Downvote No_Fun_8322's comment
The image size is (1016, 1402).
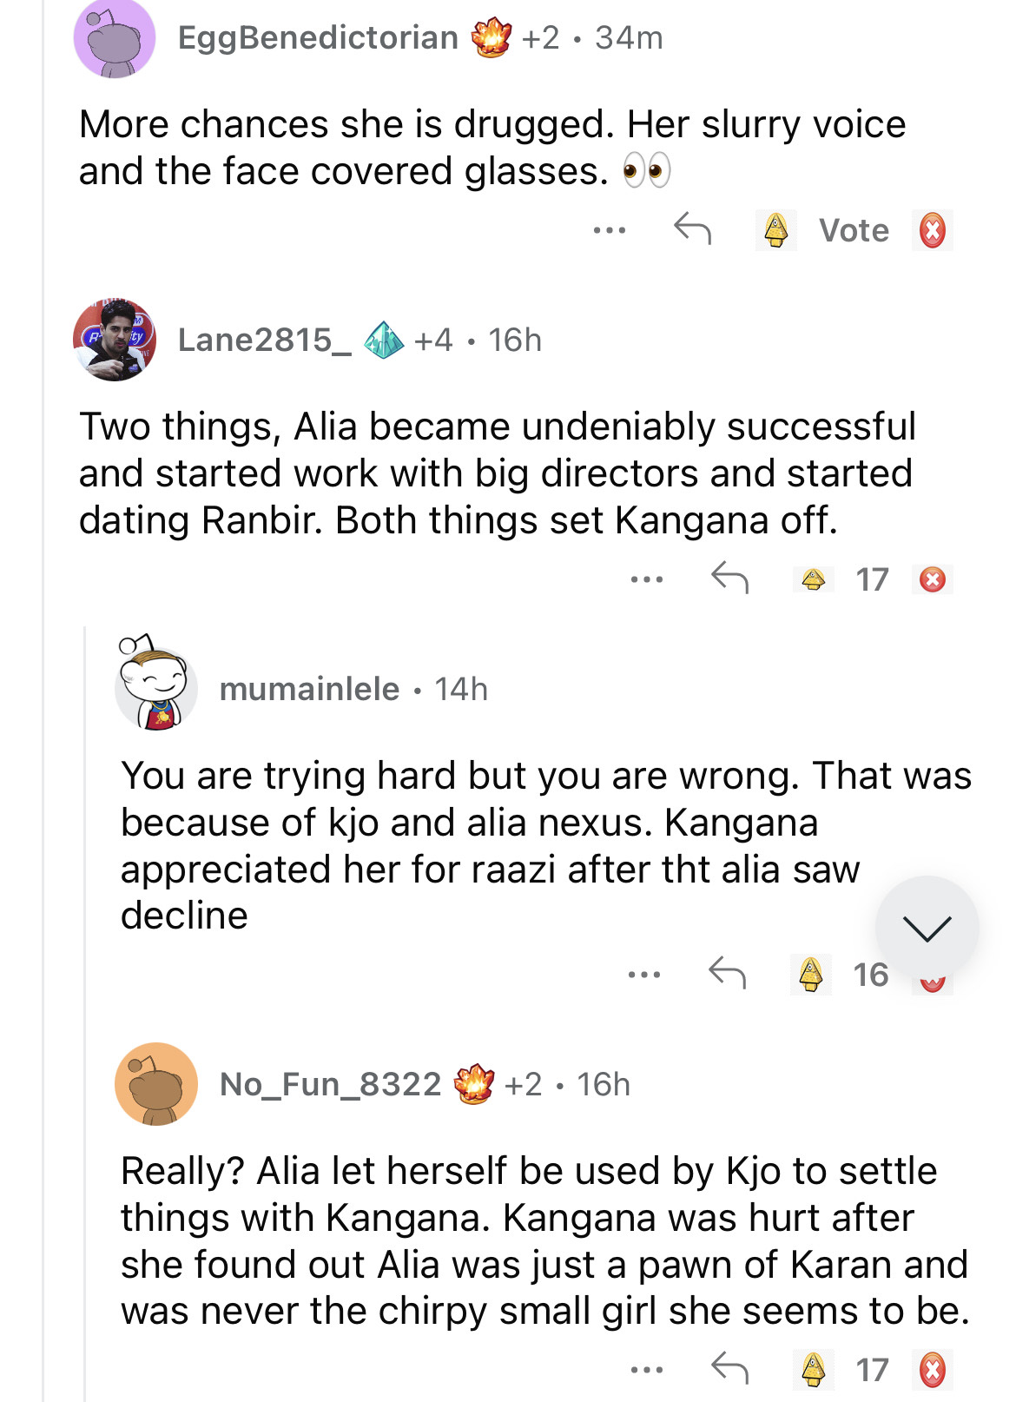933,1370
